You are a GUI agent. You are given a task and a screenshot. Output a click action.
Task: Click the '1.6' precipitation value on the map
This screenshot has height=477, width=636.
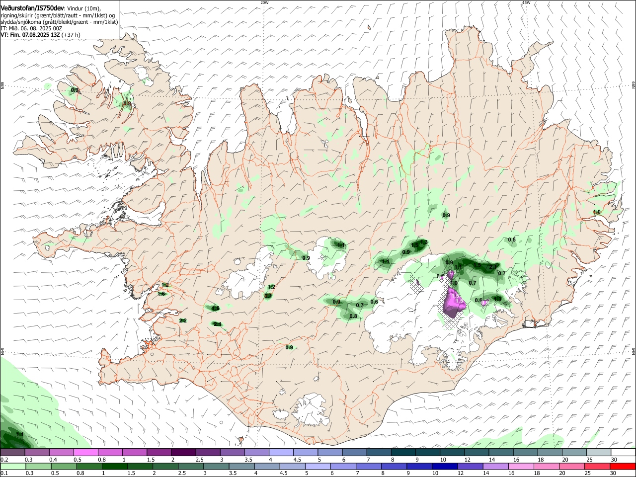click(161, 294)
